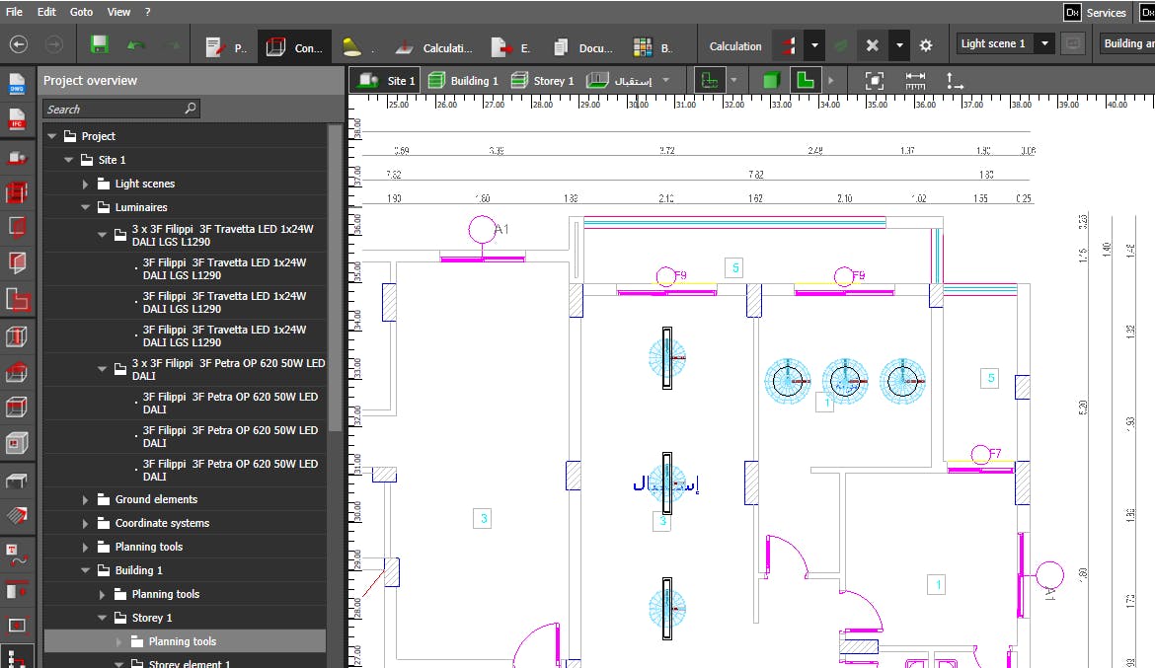Open the DIALux Services icon
Screen dimensions: 1155x668
(x=1072, y=13)
